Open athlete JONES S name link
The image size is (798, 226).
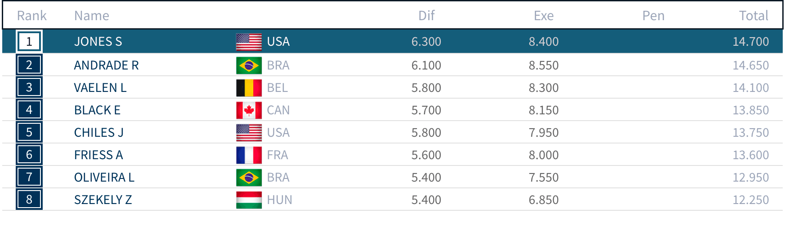[98, 42]
